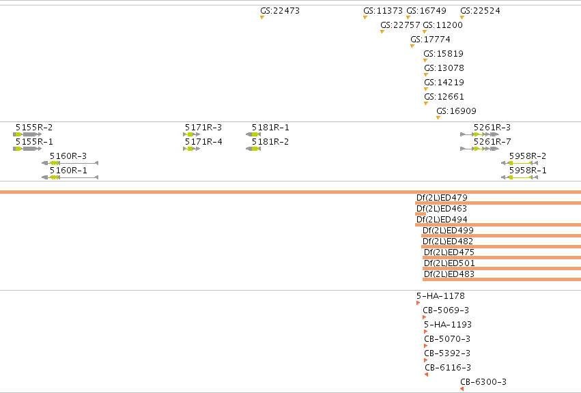Image resolution: width=581 pixels, height=393 pixels.
Task: Click the 5181R-1 text label
Action: coord(270,128)
